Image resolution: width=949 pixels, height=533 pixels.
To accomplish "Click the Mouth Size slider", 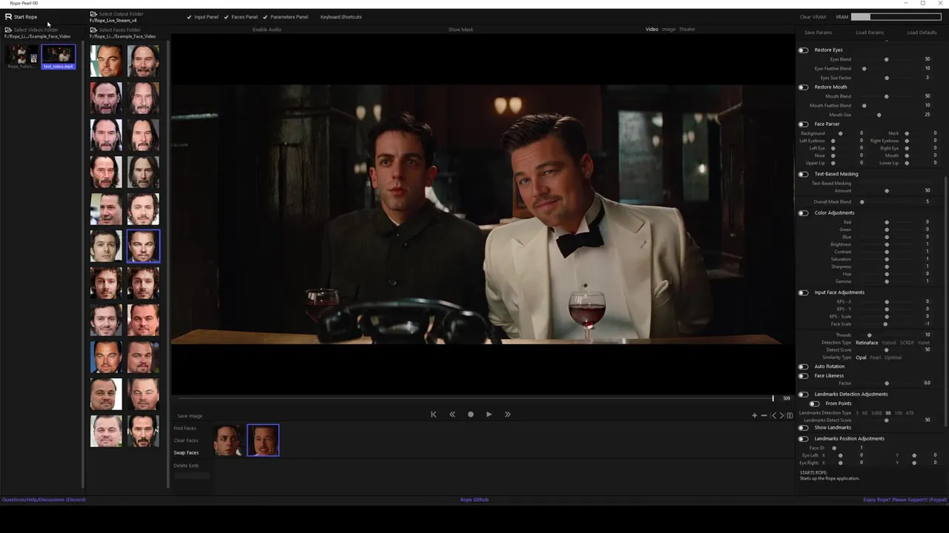I will pos(887,115).
